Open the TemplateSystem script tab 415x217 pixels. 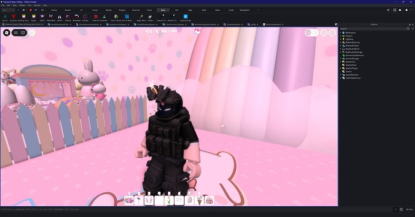[233, 25]
